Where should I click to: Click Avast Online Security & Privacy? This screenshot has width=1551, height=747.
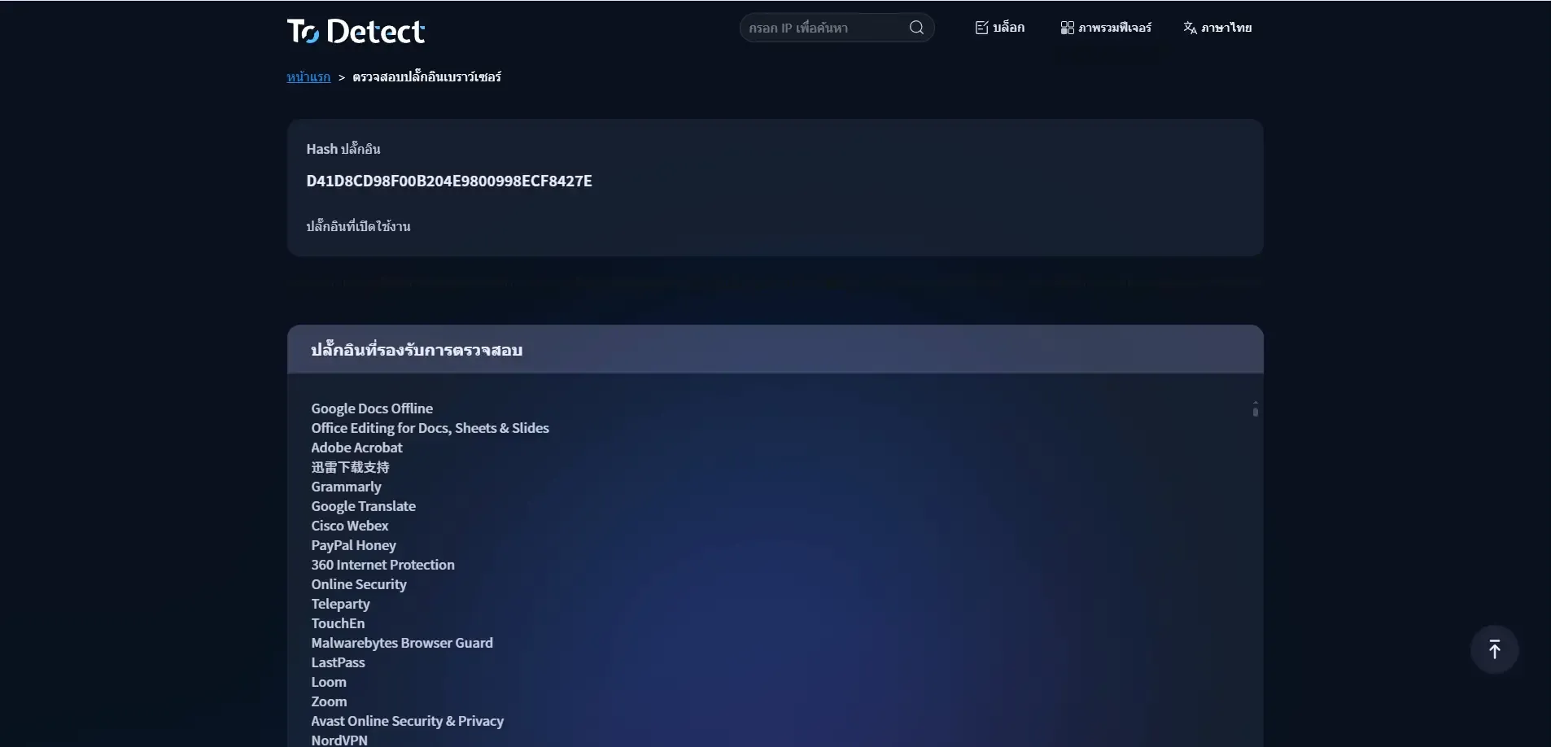pyautogui.click(x=407, y=721)
